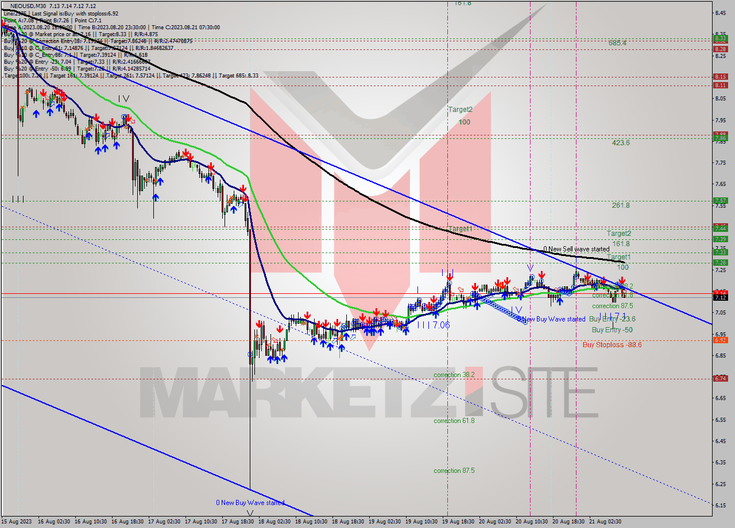The image size is (735, 528).
Task: Click the 7.86 green price tag
Action: point(720,138)
